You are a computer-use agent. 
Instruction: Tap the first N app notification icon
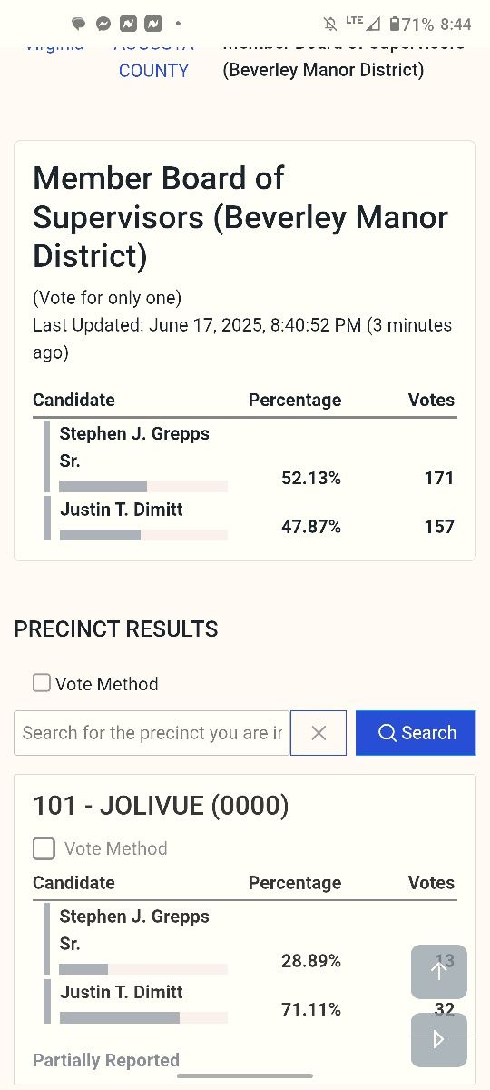128,25
